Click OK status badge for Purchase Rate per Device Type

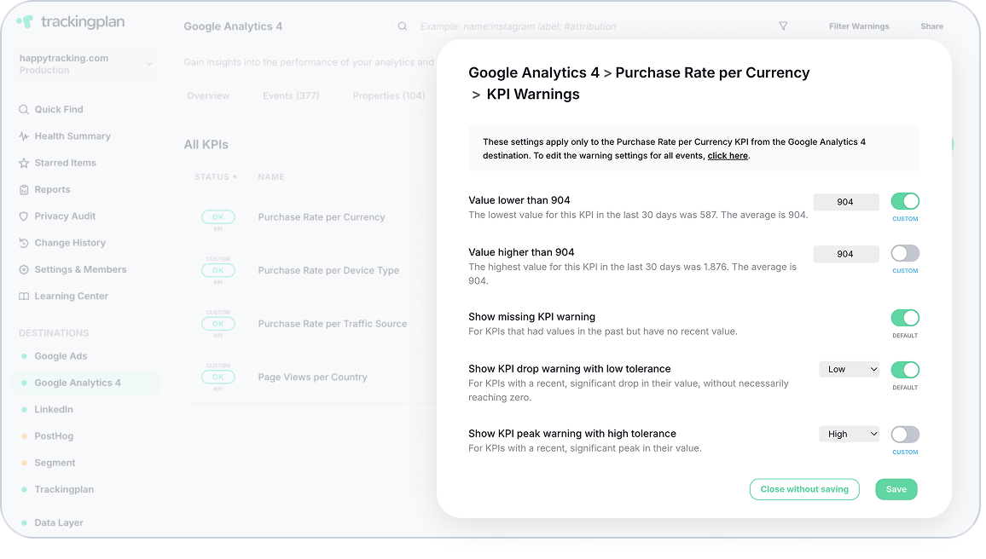coord(218,270)
